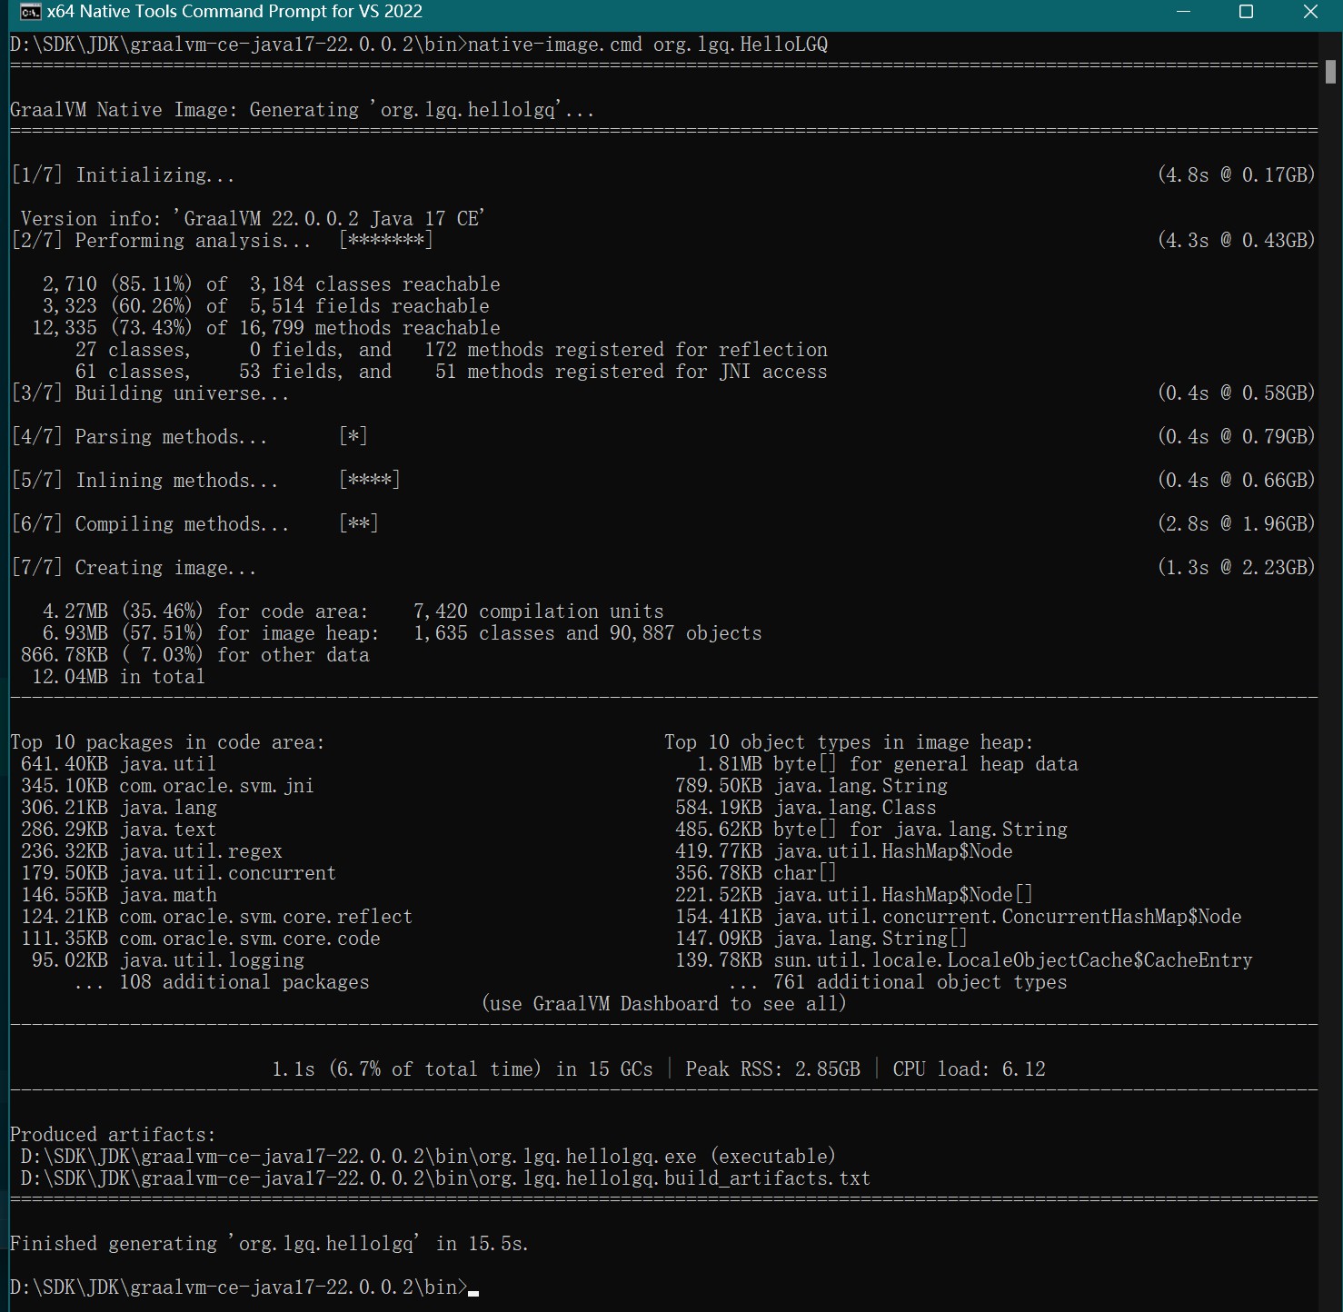Click 'Finished generating ... in 15.5s' line

270,1244
